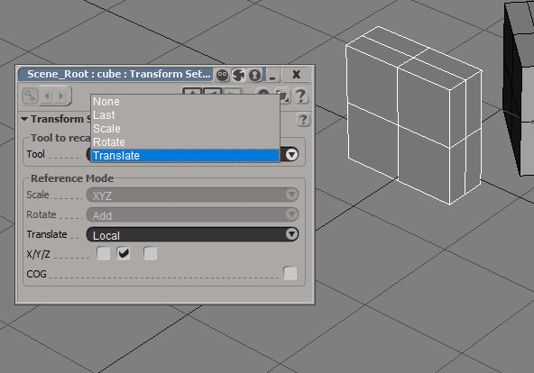Choose Translate in the Tool list
The height and width of the screenshot is (373, 534).
[185, 156]
